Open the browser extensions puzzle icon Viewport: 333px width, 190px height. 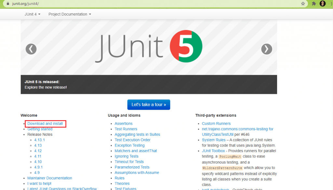click(x=313, y=4)
